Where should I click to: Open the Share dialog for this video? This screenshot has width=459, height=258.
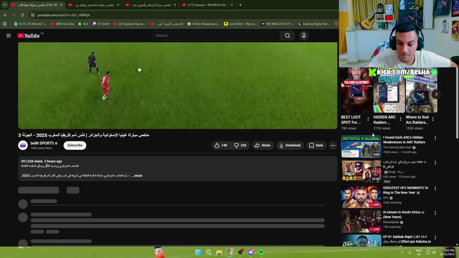(262, 145)
